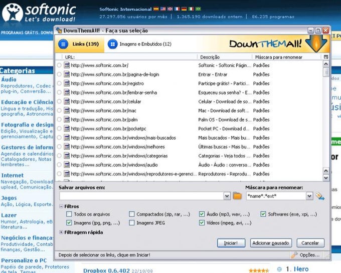Click the Brazilian flag in Softonic Internacional

click(x=198, y=9)
